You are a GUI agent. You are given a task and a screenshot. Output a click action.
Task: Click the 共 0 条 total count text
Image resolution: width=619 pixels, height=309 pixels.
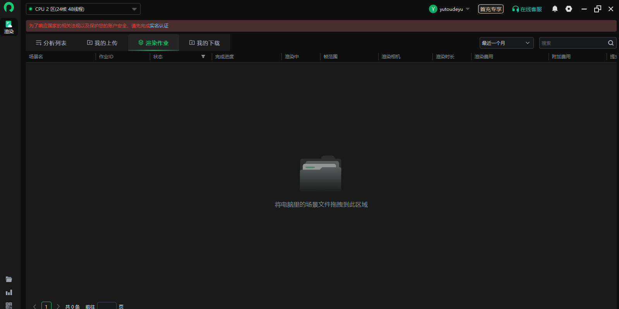click(72, 307)
